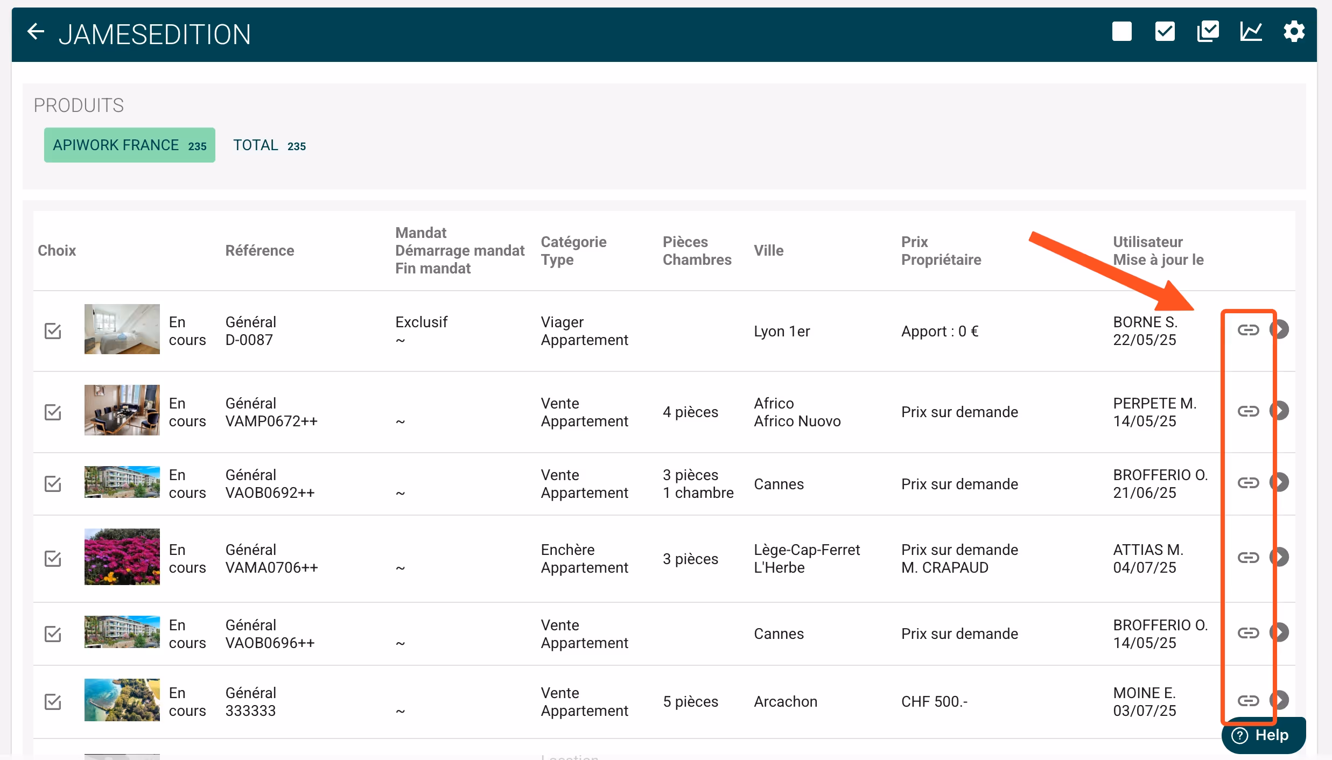Click the link icon for 333333 row
The width and height of the screenshot is (1332, 760).
click(x=1247, y=701)
